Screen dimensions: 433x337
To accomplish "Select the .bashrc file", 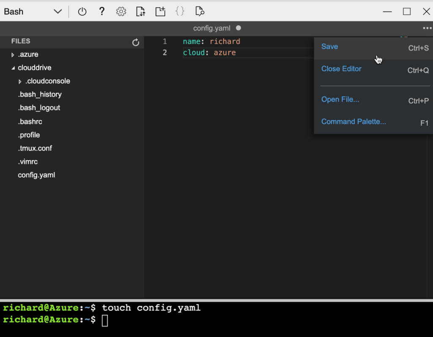I will pos(30,122).
